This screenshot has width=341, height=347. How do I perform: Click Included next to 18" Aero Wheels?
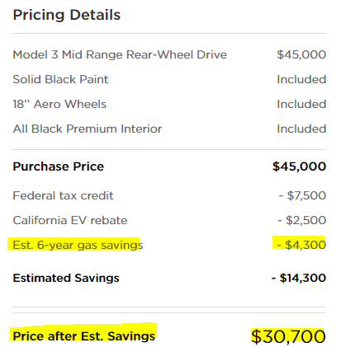point(301,104)
